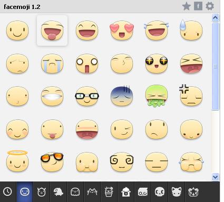Pick the sobbing scrunched-face emoji

(x=191, y=162)
